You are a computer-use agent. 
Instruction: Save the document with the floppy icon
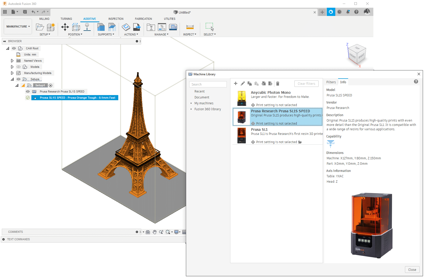coord(25,12)
